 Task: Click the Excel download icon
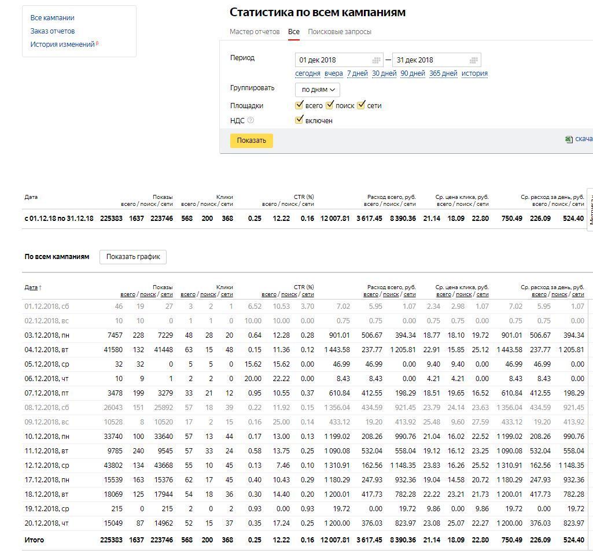point(569,139)
